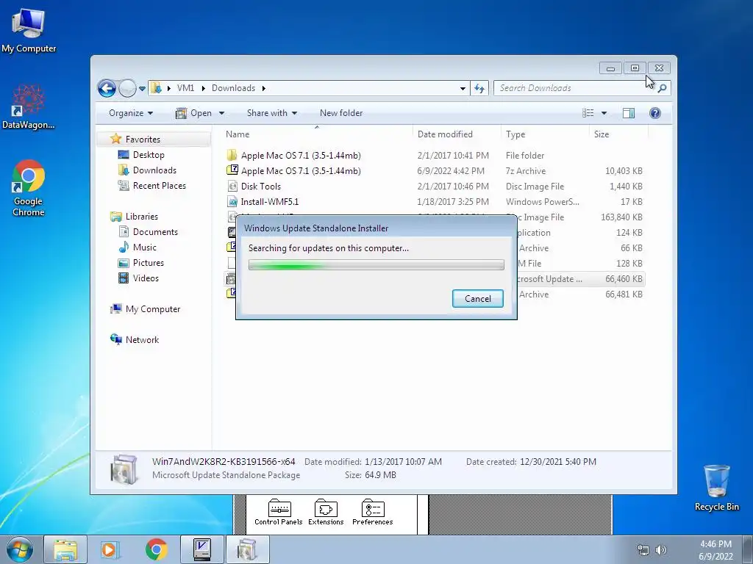This screenshot has height=564, width=753.
Task: Click VM1 in the address bar
Action: pos(185,88)
